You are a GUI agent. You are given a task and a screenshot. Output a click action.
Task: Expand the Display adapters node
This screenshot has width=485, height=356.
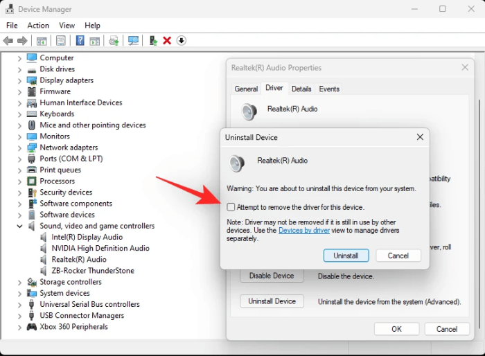[19, 80]
